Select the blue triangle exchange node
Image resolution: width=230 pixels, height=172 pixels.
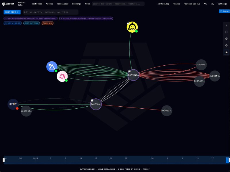[x=52, y=67]
